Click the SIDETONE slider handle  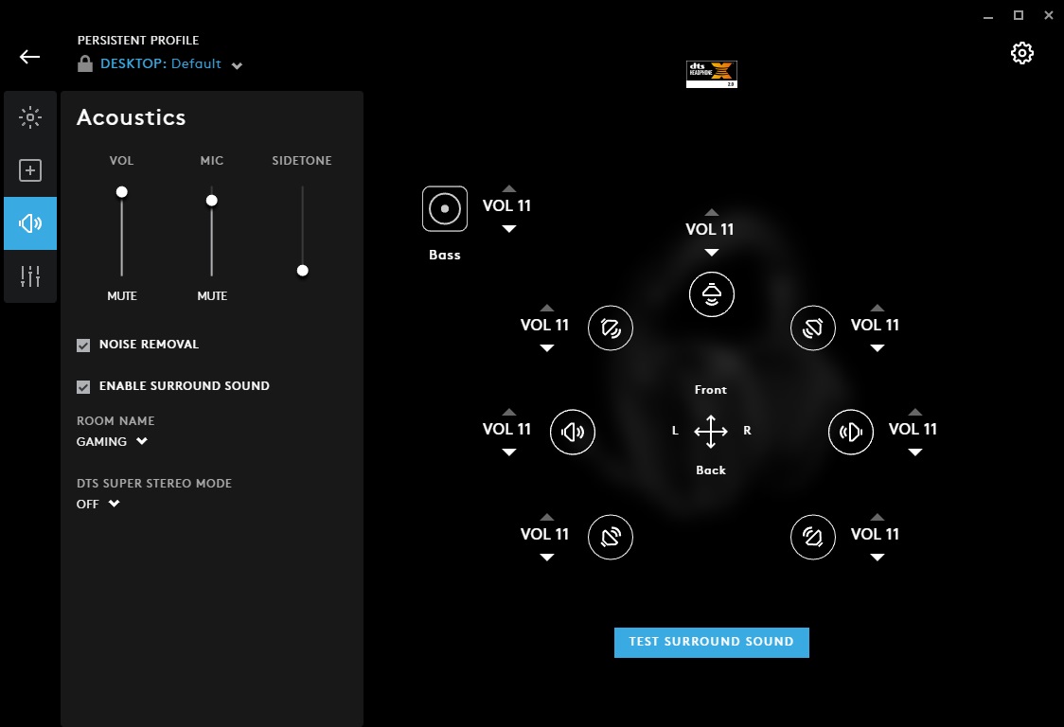tap(303, 271)
